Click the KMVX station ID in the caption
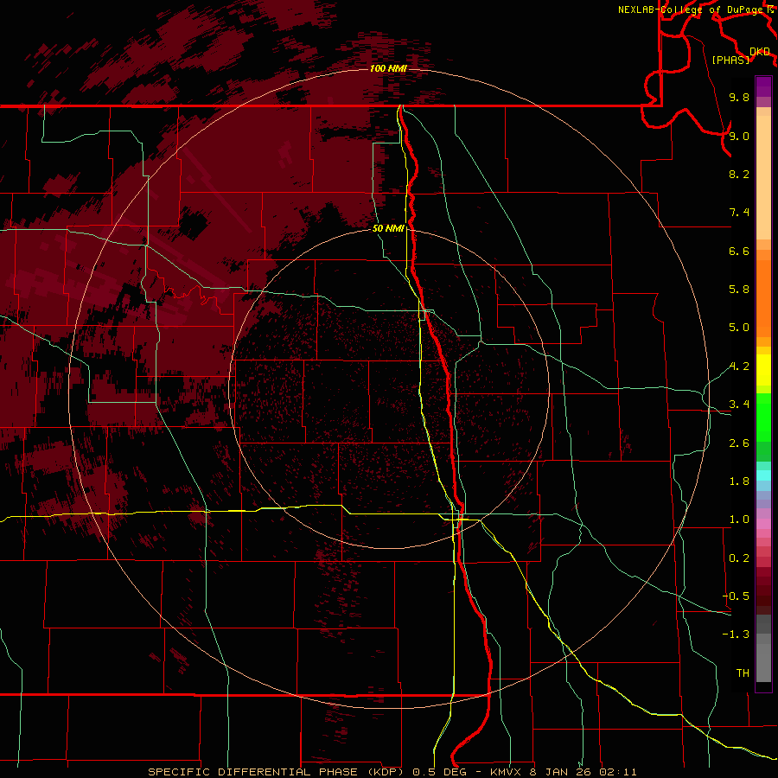The image size is (778, 778). (506, 772)
